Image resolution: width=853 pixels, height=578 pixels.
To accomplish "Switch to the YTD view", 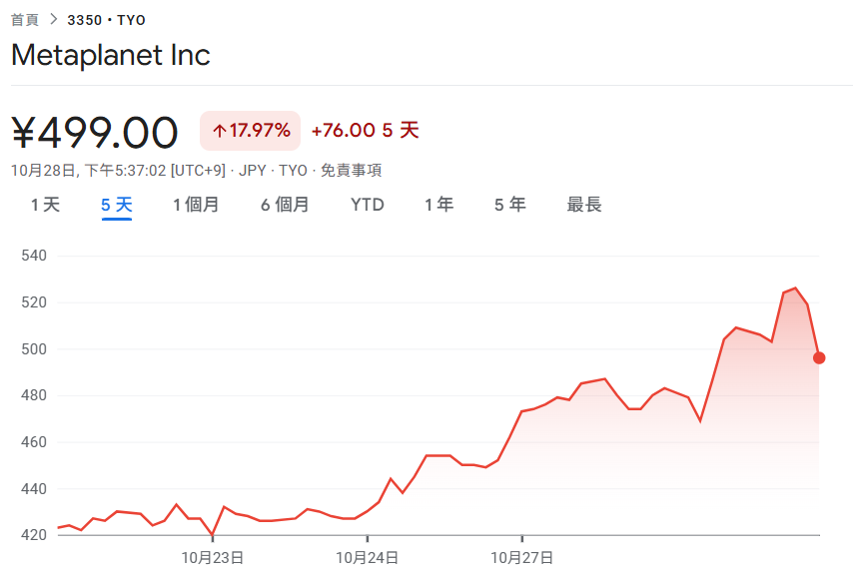I will click(x=368, y=204).
